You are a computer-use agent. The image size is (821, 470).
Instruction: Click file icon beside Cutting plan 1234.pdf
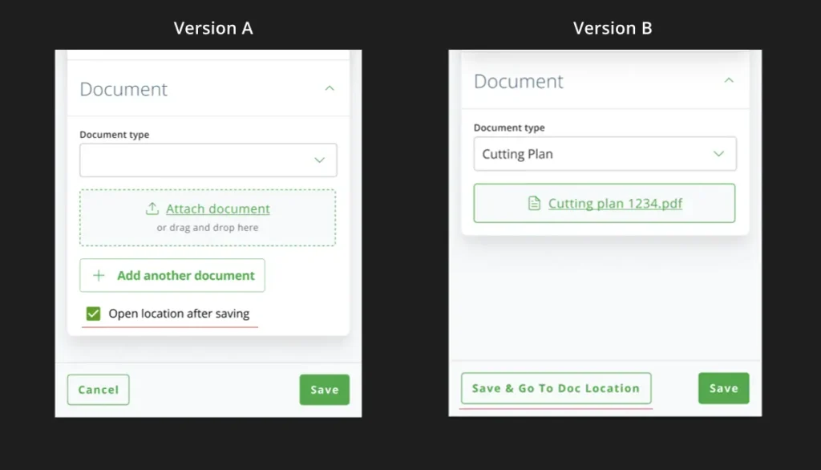coord(534,204)
